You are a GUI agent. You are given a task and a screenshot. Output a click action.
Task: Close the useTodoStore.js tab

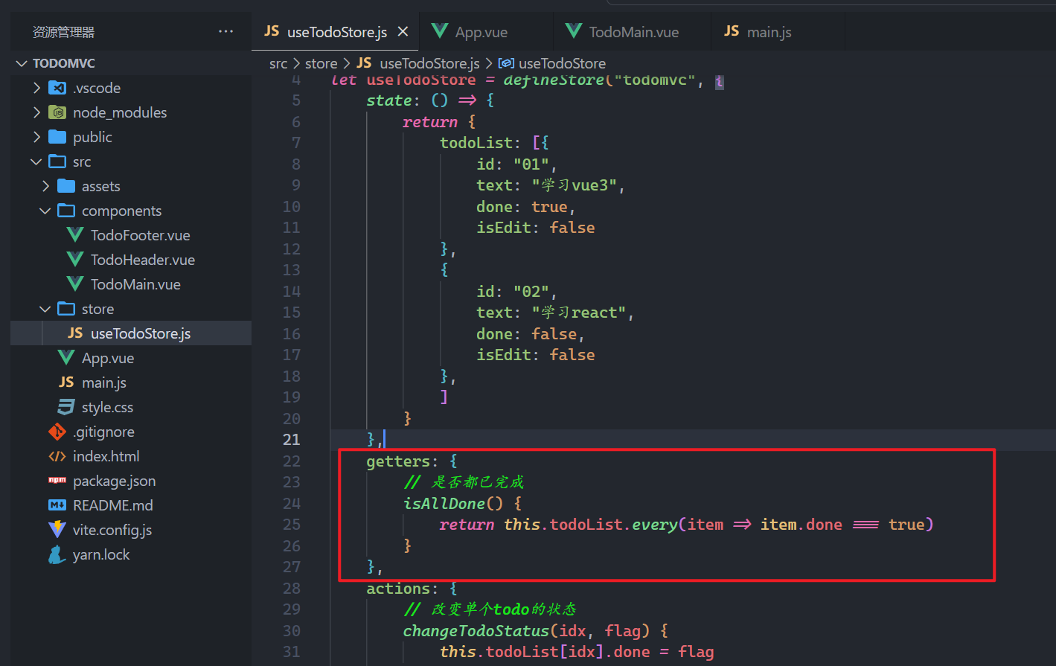[403, 31]
